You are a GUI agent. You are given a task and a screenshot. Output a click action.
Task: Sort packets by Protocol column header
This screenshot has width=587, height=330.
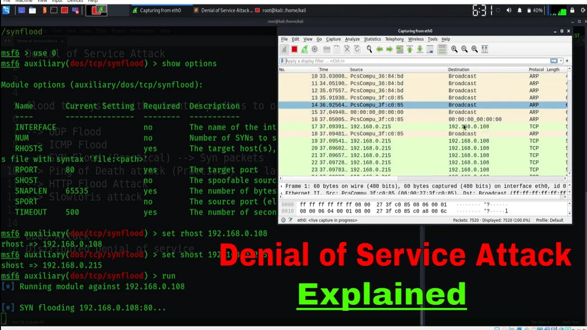coord(537,70)
